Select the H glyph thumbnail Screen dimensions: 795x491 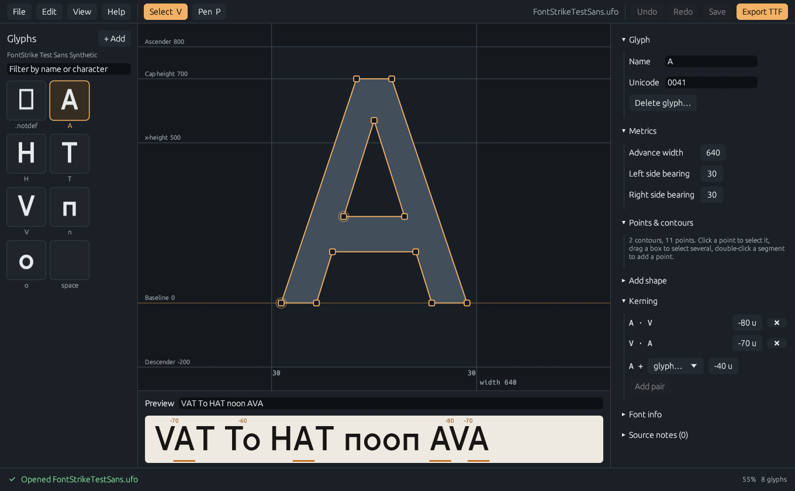point(26,154)
